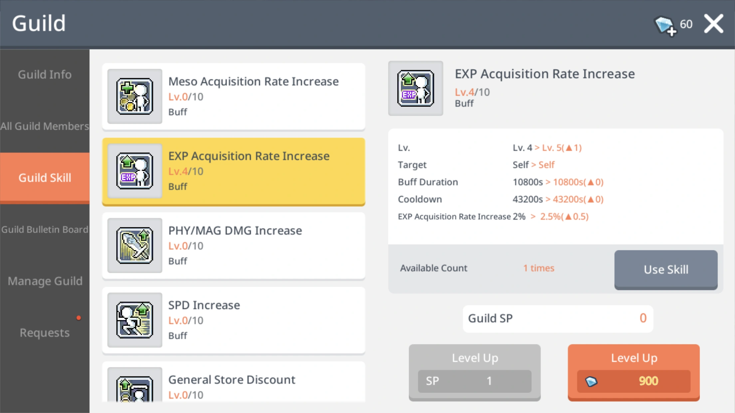735x413 pixels.
Task: Level up skill for 900 diamonds
Action: point(633,372)
